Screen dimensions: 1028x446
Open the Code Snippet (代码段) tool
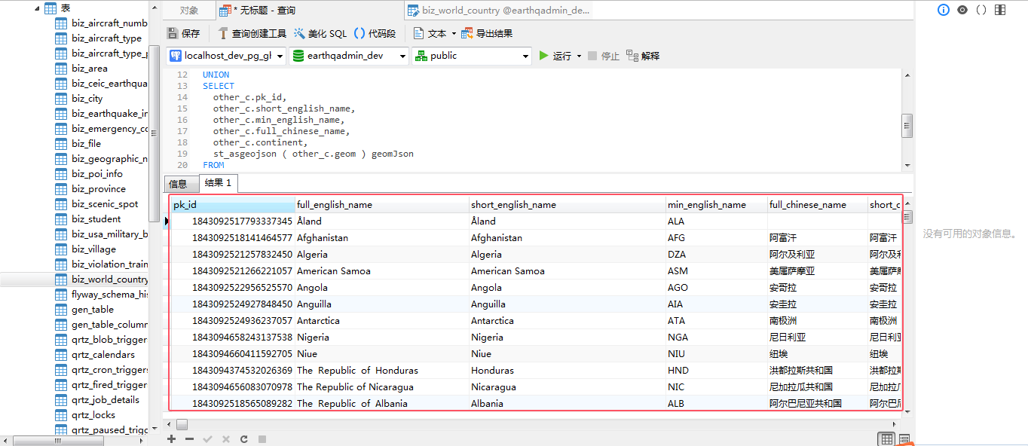[x=375, y=33]
